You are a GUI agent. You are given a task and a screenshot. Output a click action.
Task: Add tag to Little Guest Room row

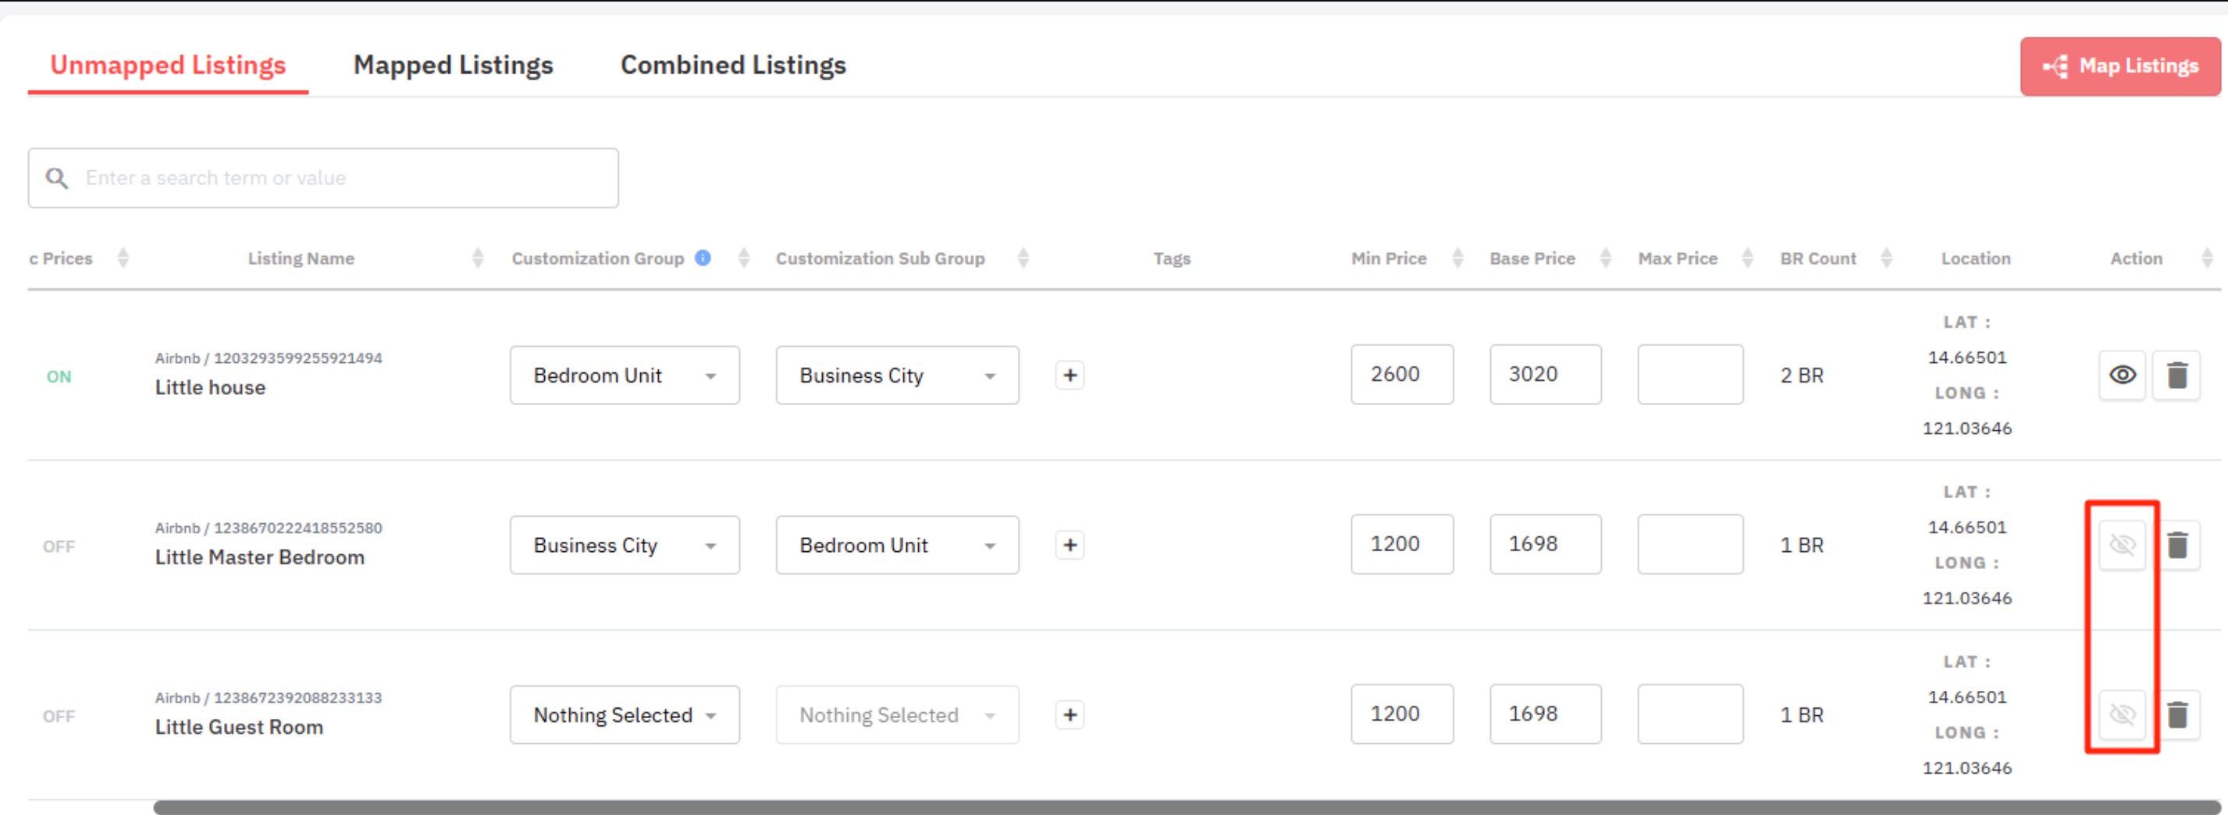click(x=1070, y=714)
